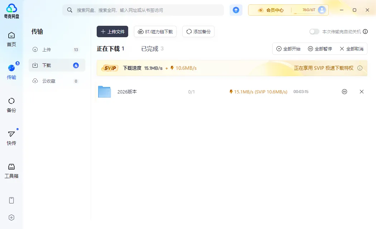Click the search magnifier icon
The width and height of the screenshot is (376, 229).
point(69,10)
